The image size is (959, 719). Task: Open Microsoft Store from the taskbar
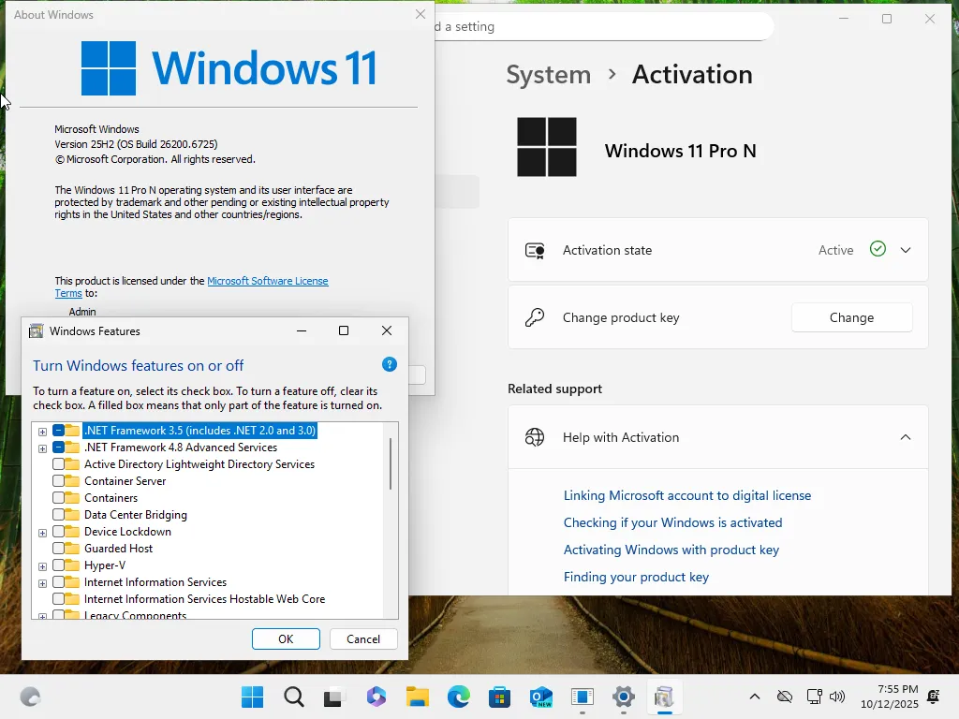(x=499, y=697)
